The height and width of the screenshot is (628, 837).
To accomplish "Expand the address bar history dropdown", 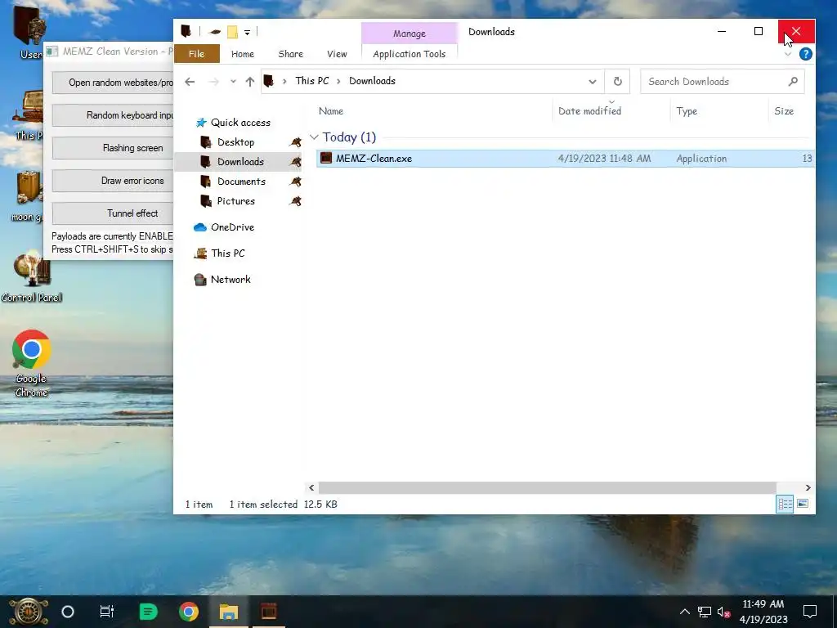I will point(592,82).
